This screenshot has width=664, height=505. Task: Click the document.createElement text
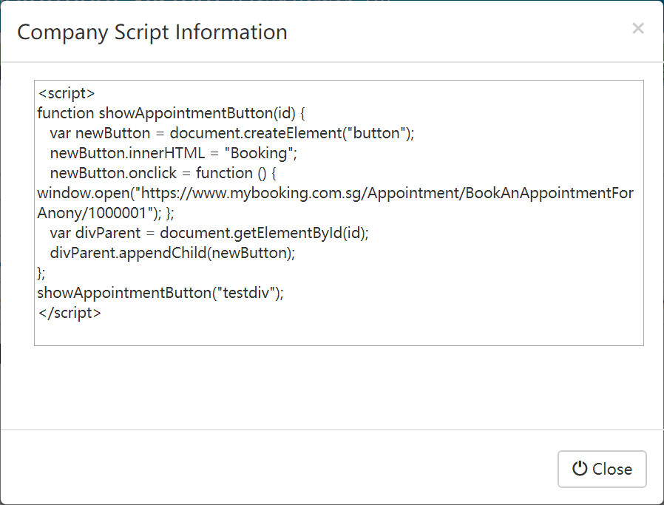tap(256, 133)
